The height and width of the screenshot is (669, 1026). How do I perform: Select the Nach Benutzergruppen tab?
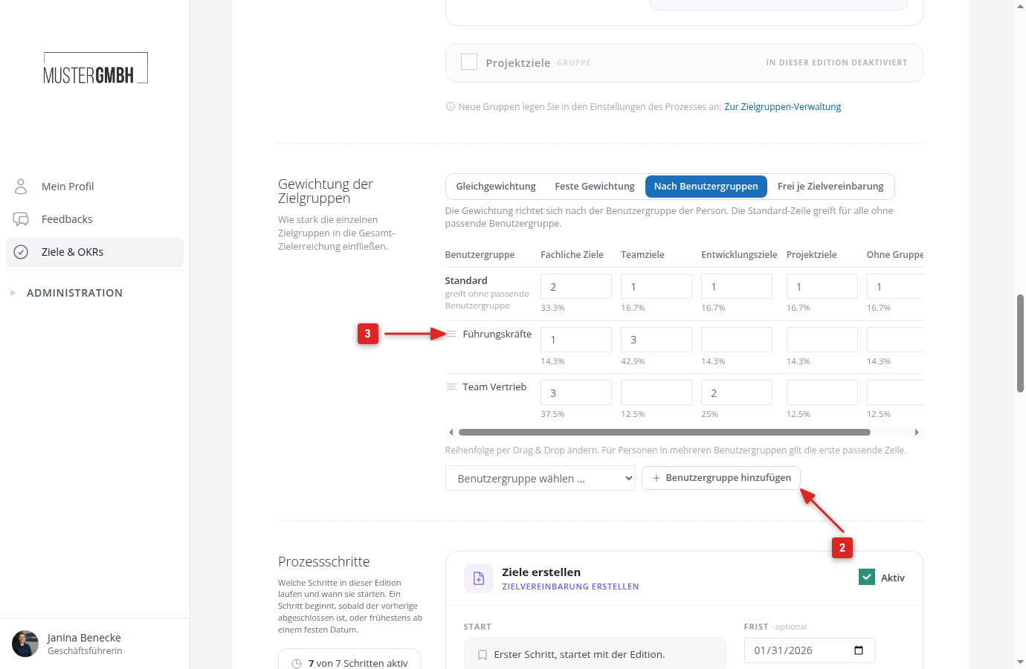(x=706, y=187)
